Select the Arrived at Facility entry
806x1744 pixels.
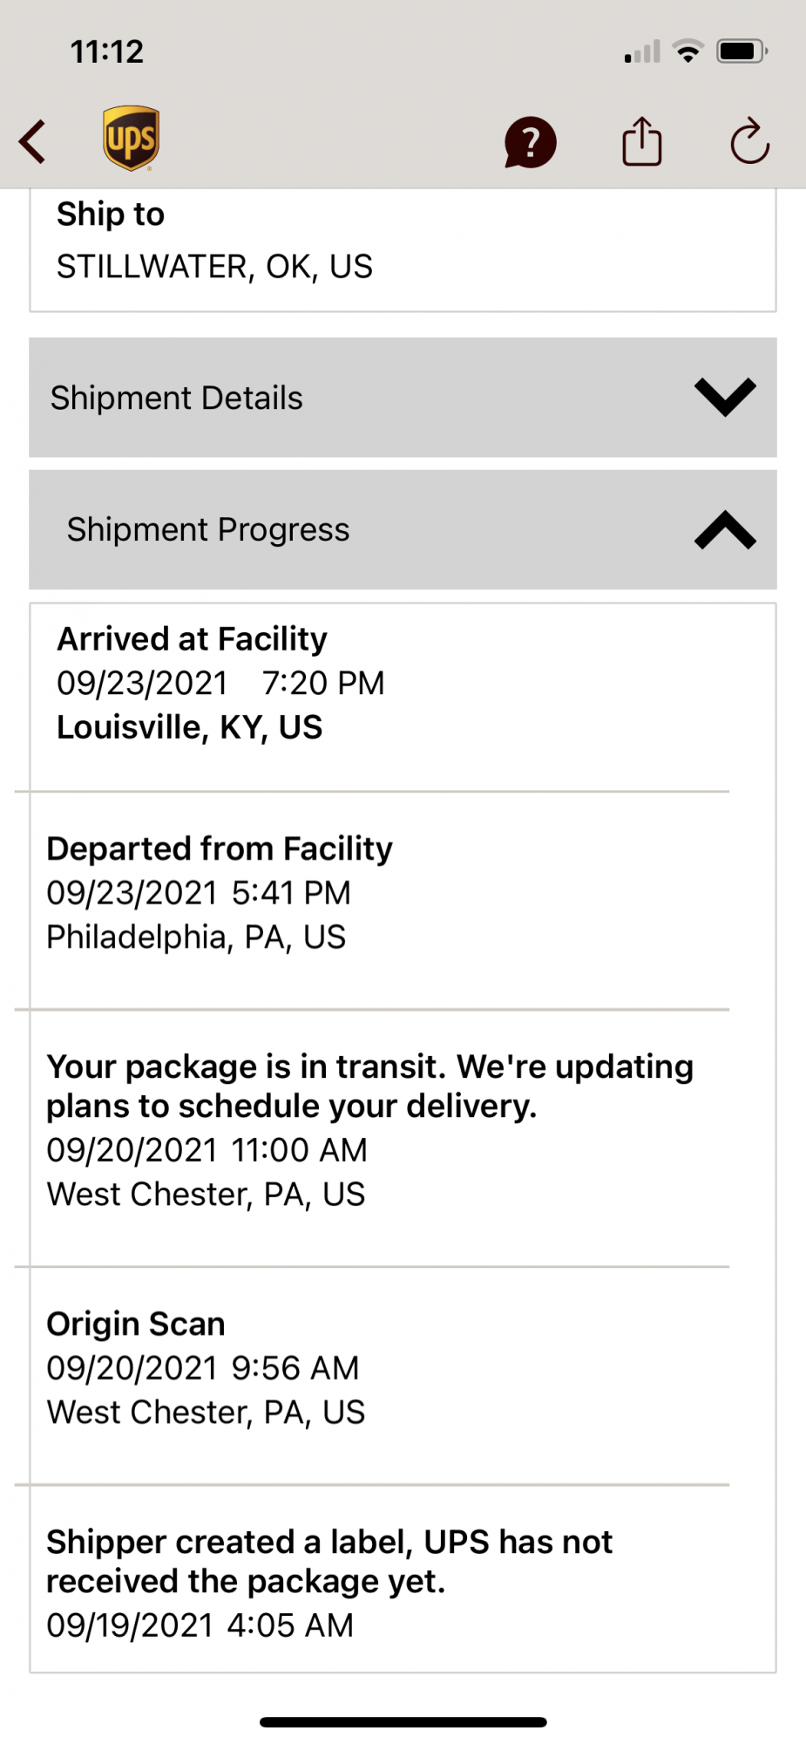379,696
